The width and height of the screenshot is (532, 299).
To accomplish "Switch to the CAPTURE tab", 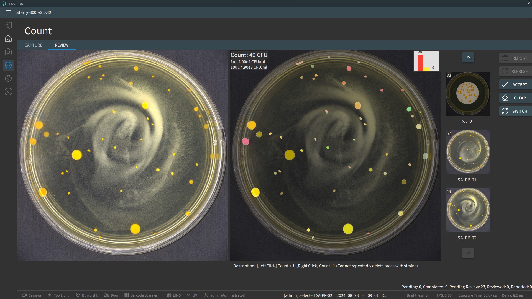I will click(33, 45).
